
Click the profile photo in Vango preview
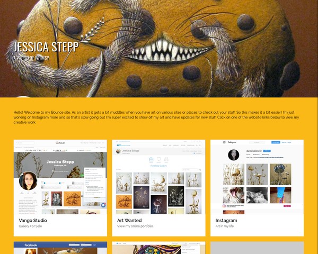tap(28, 181)
